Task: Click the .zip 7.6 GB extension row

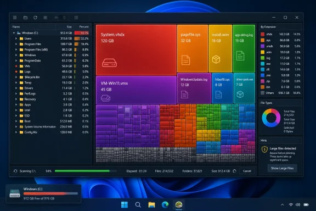Action: [x=280, y=81]
